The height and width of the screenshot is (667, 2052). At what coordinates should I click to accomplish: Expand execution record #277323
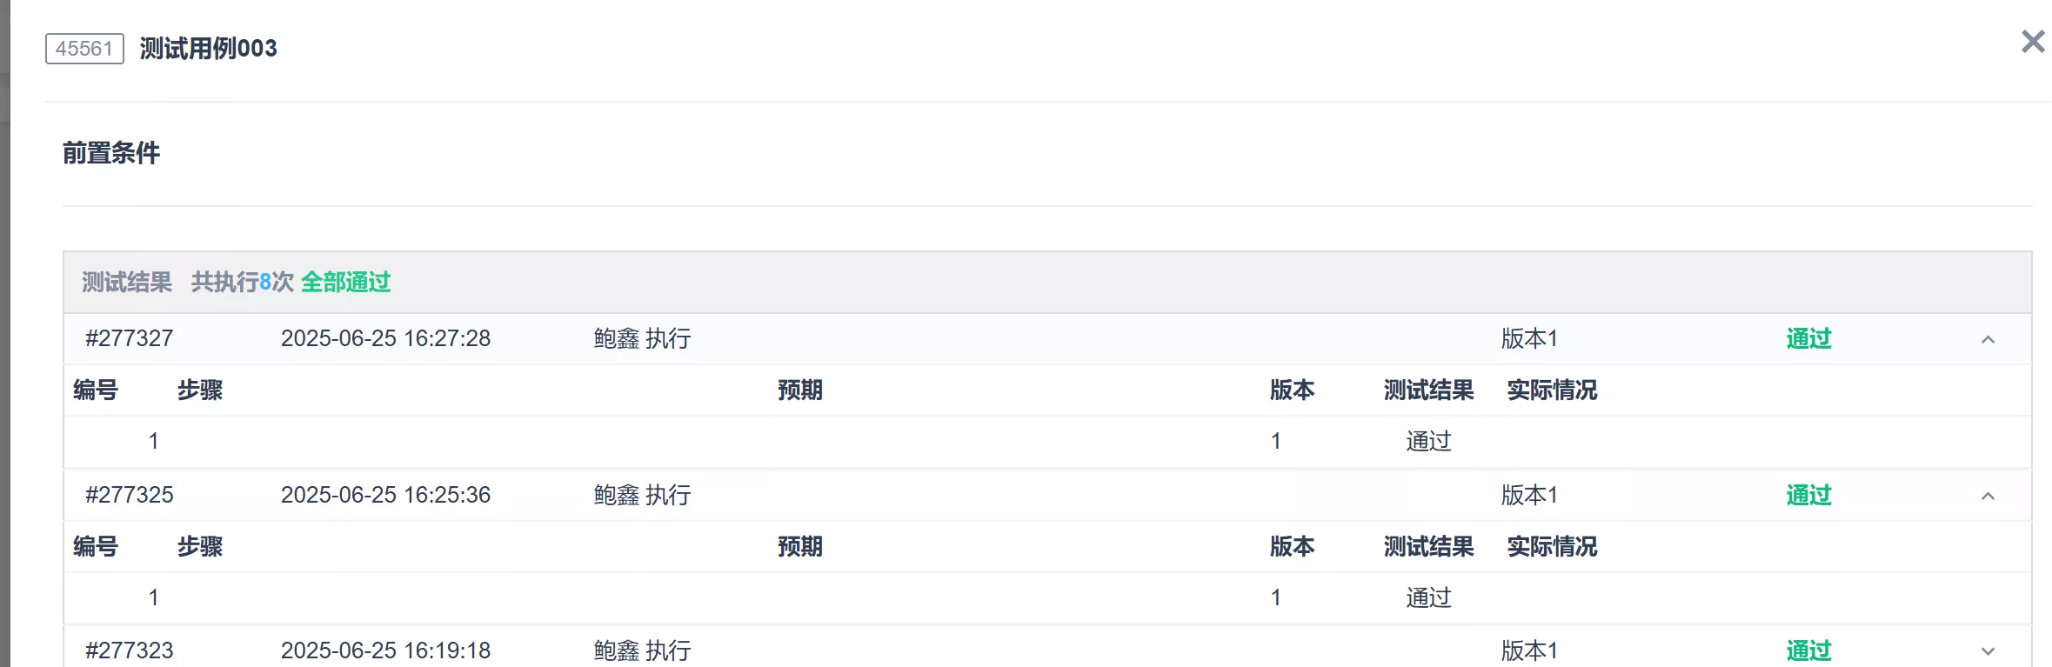1988,651
